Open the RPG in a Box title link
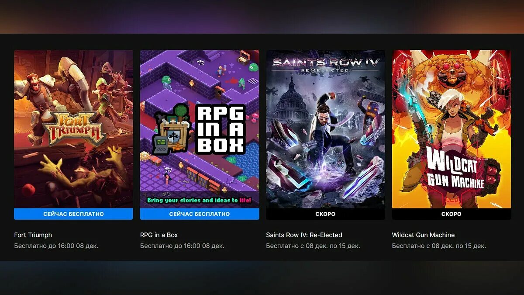 (159, 235)
